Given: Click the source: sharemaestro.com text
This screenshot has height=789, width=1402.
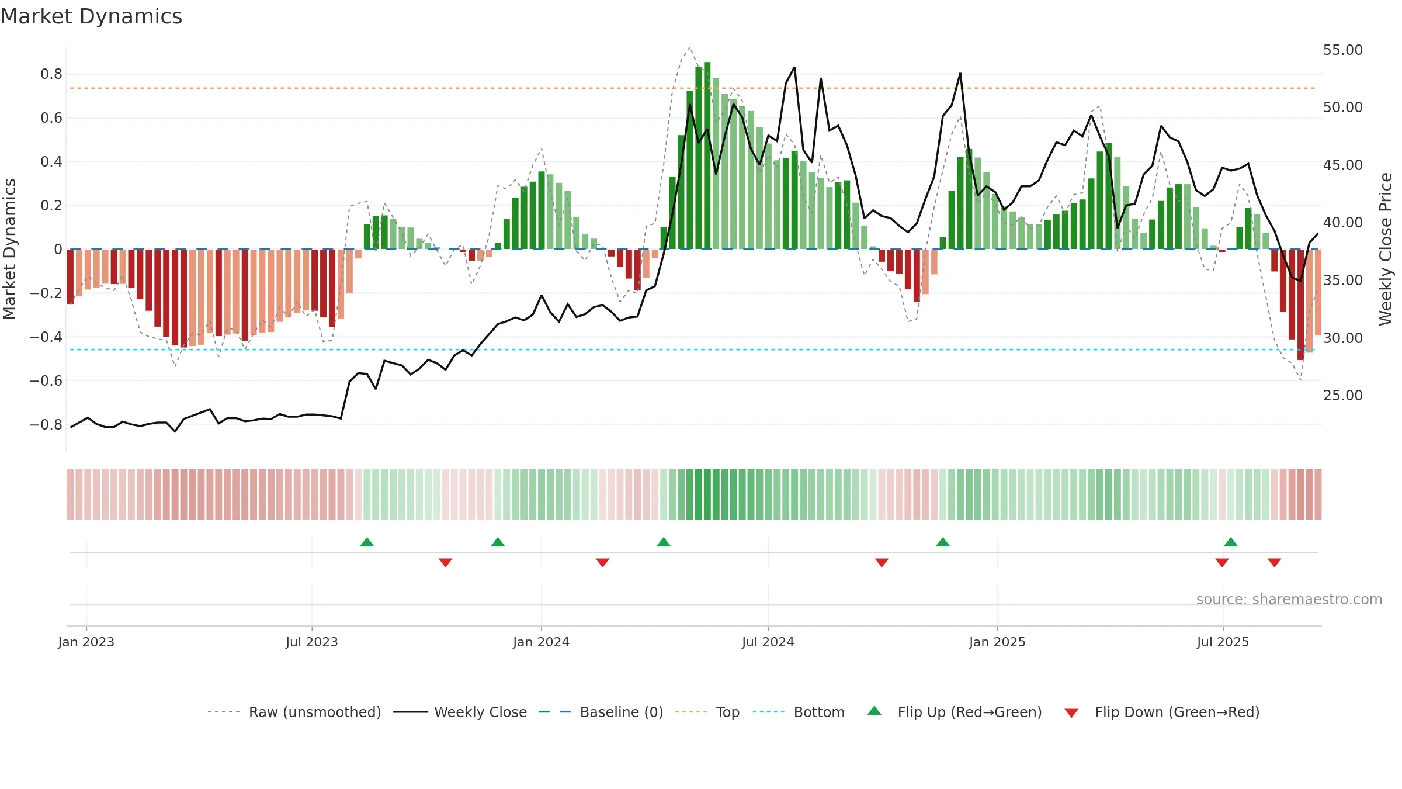Looking at the screenshot, I should point(1289,600).
